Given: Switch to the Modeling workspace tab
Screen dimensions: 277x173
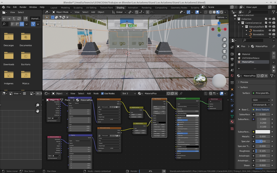Looking at the screenshot, I should 65,8.
